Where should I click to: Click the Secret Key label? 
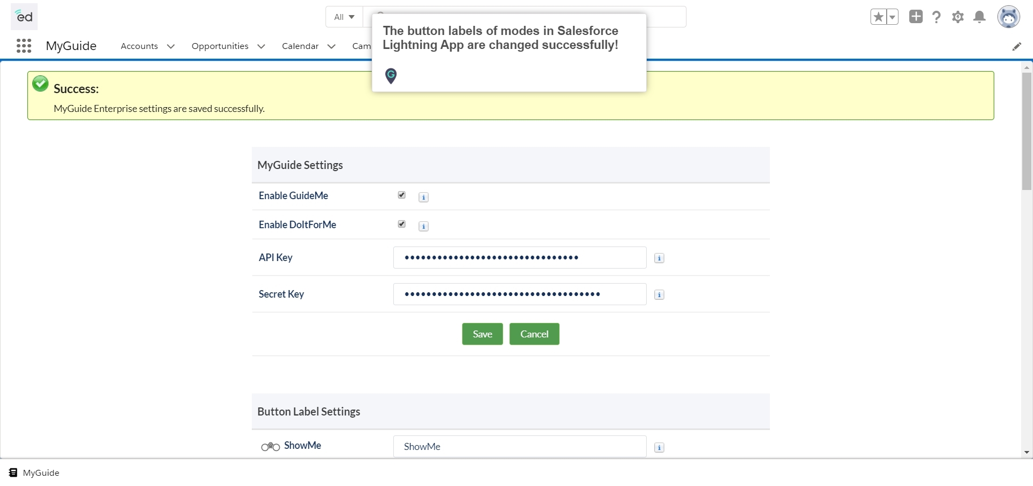[x=281, y=294]
